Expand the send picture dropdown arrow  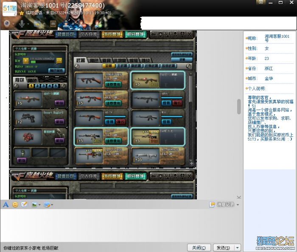[x=39, y=205]
